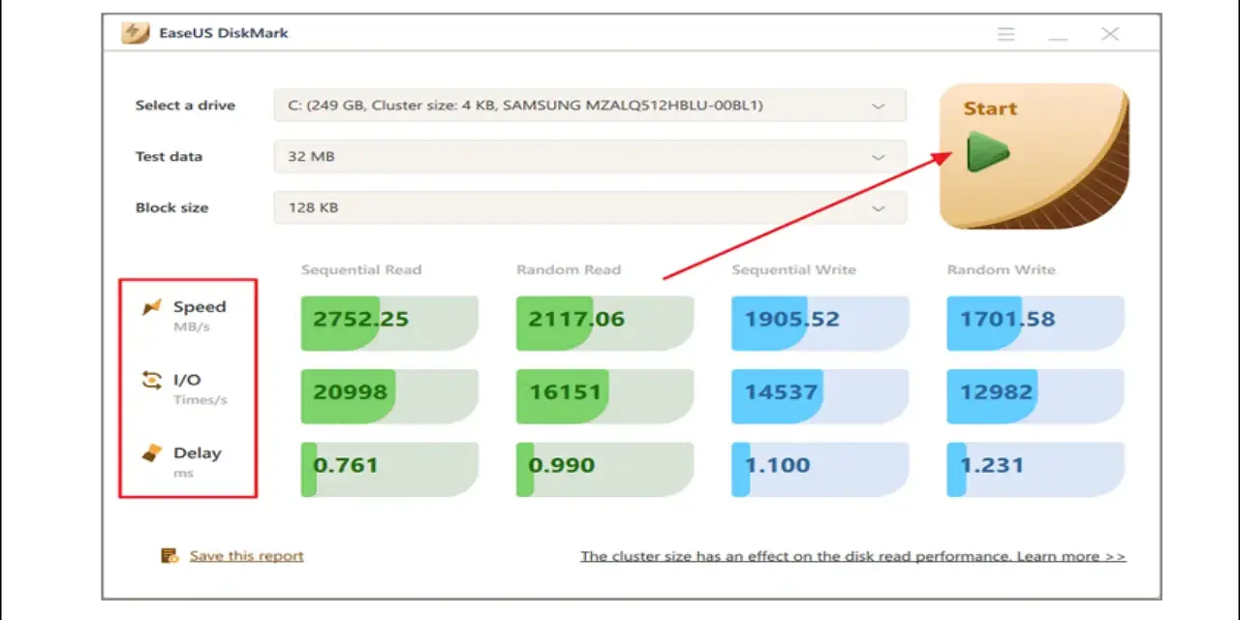Click the drive dropdown chevron arrow
Viewport: 1240px width, 620px height.
click(879, 106)
